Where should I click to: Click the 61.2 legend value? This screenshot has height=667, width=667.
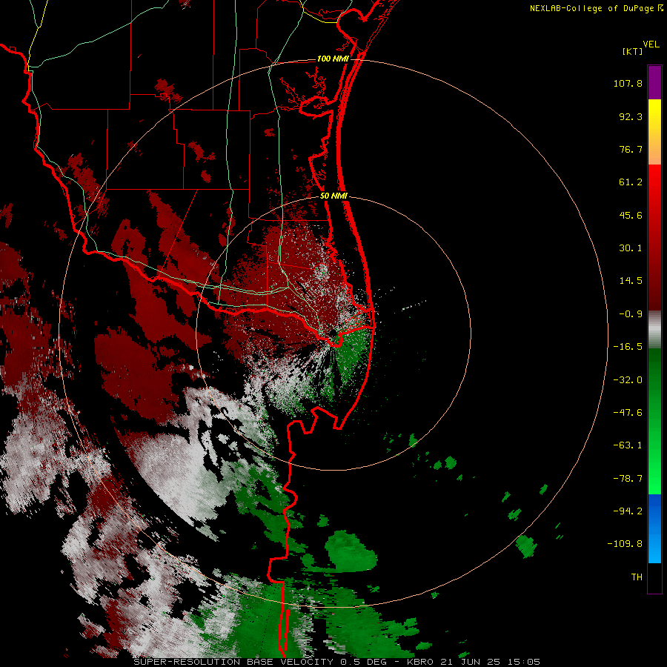tap(631, 182)
